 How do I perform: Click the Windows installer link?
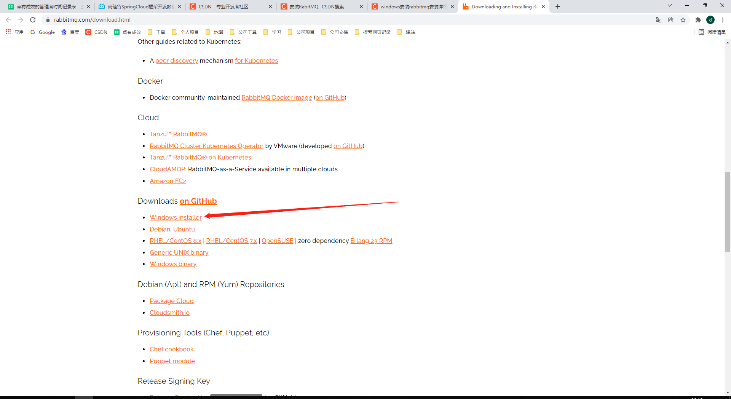[x=176, y=217]
